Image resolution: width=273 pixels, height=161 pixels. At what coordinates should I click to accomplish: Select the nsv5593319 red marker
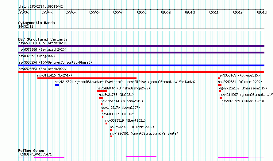point(106,124)
